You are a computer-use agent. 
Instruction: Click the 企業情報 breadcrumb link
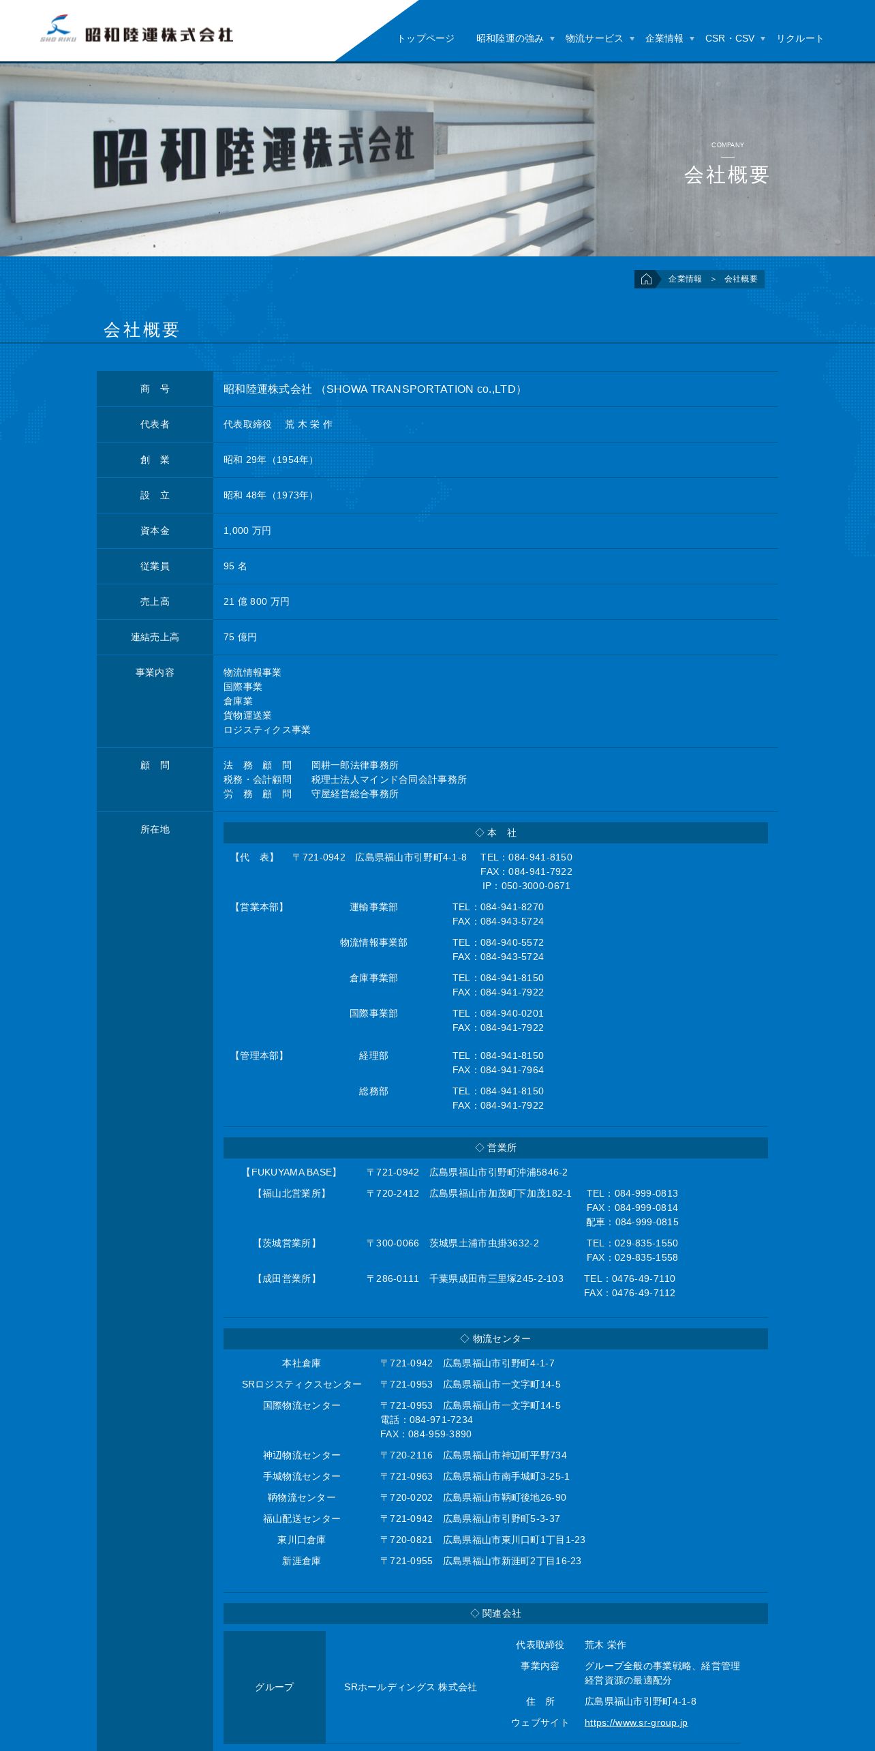685,279
